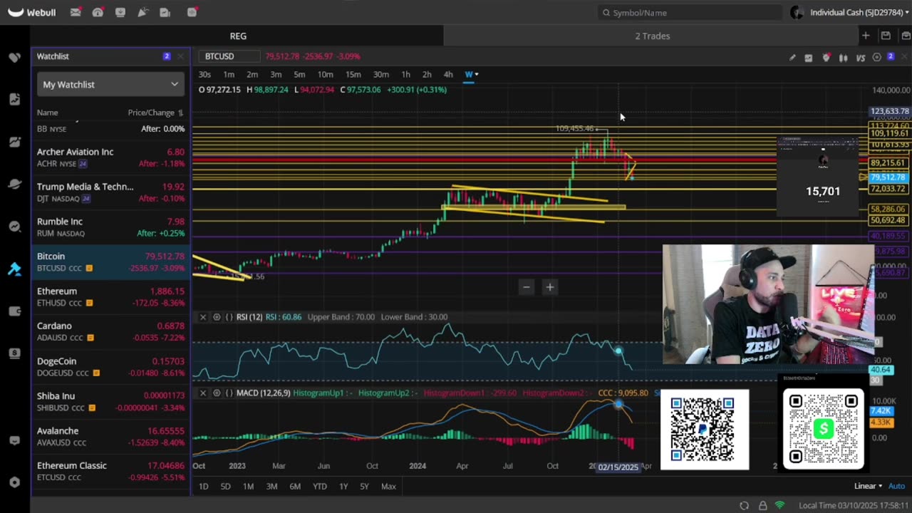Select DogeCoin in the watchlist
912x513 pixels.
tap(110, 367)
